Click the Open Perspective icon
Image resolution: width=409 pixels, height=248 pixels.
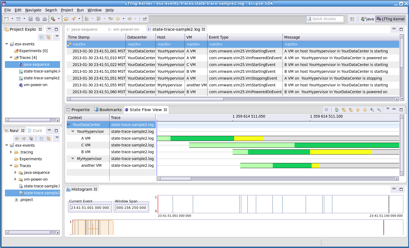tap(352, 19)
